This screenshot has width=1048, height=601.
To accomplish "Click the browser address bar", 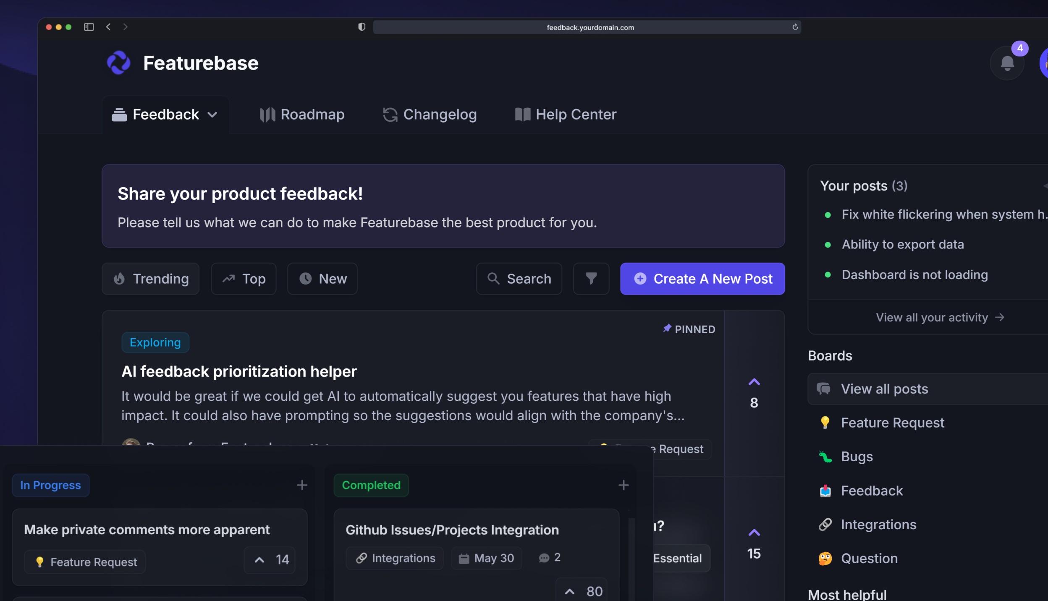I will [x=587, y=27].
